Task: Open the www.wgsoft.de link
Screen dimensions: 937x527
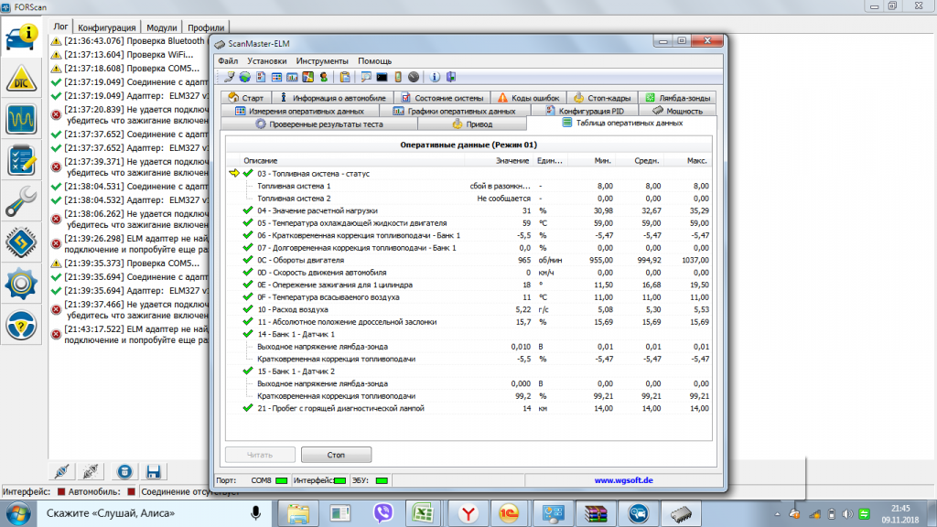Action: pos(622,479)
